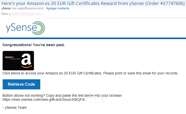The width and height of the screenshot is (186, 114).
Task: Click the ysense.com view-giftcard URL
Action: [x=44, y=99]
